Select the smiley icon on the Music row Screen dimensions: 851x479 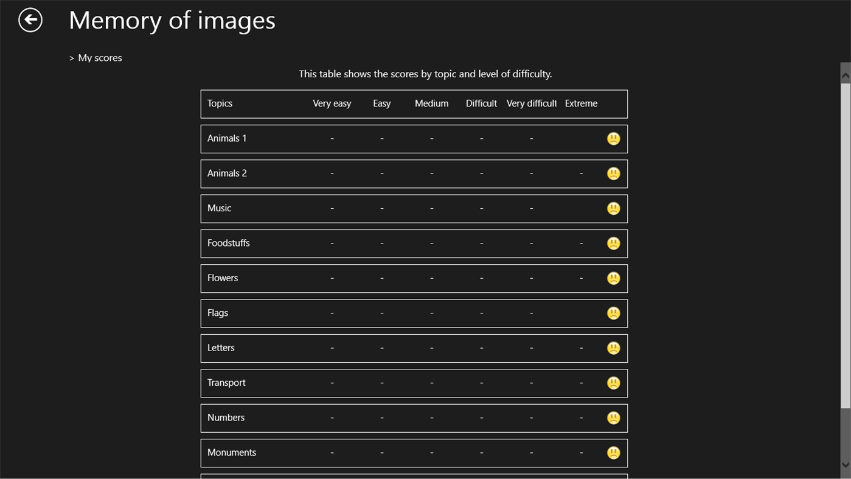point(613,208)
